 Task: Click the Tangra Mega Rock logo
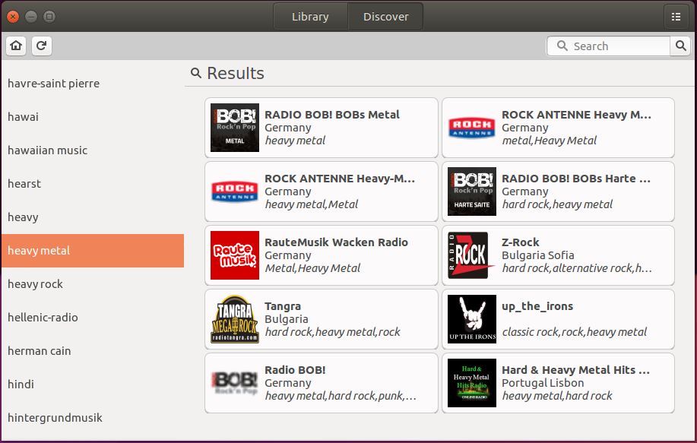[x=234, y=319]
